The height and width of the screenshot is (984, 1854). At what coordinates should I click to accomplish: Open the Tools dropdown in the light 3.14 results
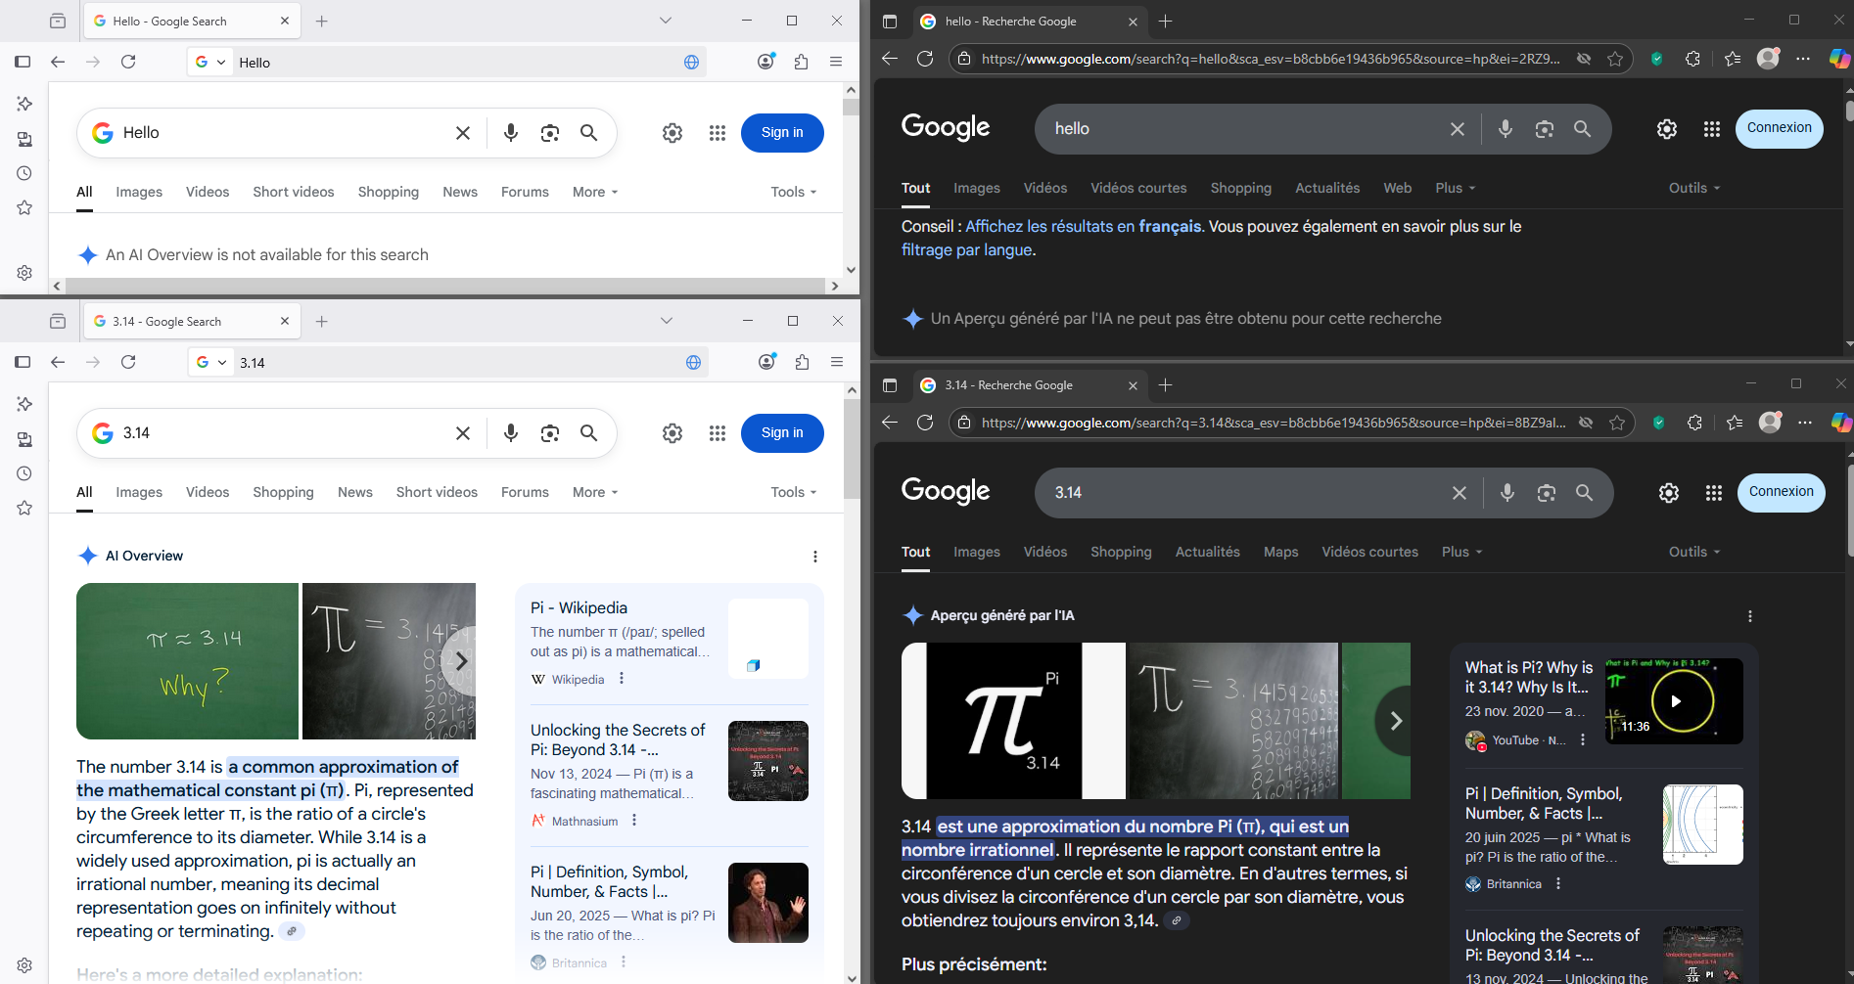(x=793, y=493)
